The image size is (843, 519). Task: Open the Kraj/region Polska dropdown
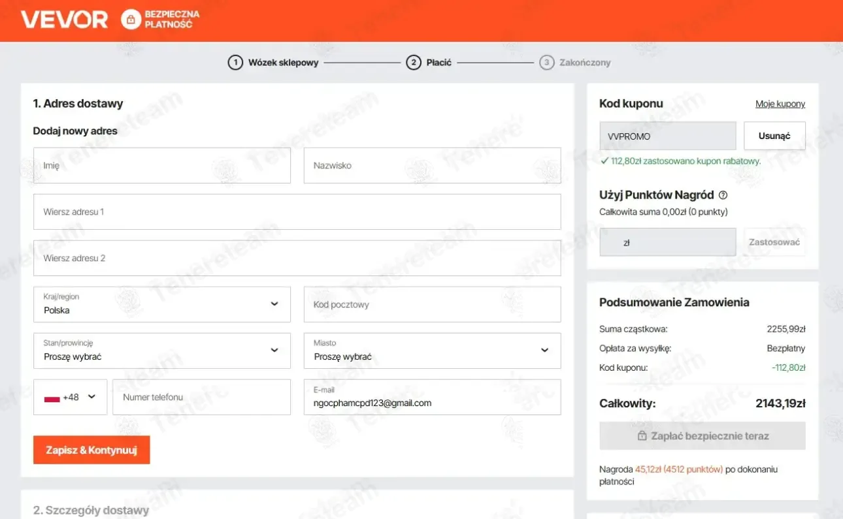[x=162, y=304]
